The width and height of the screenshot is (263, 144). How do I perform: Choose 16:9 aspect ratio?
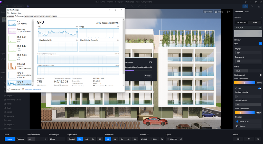[x=80, y=139]
